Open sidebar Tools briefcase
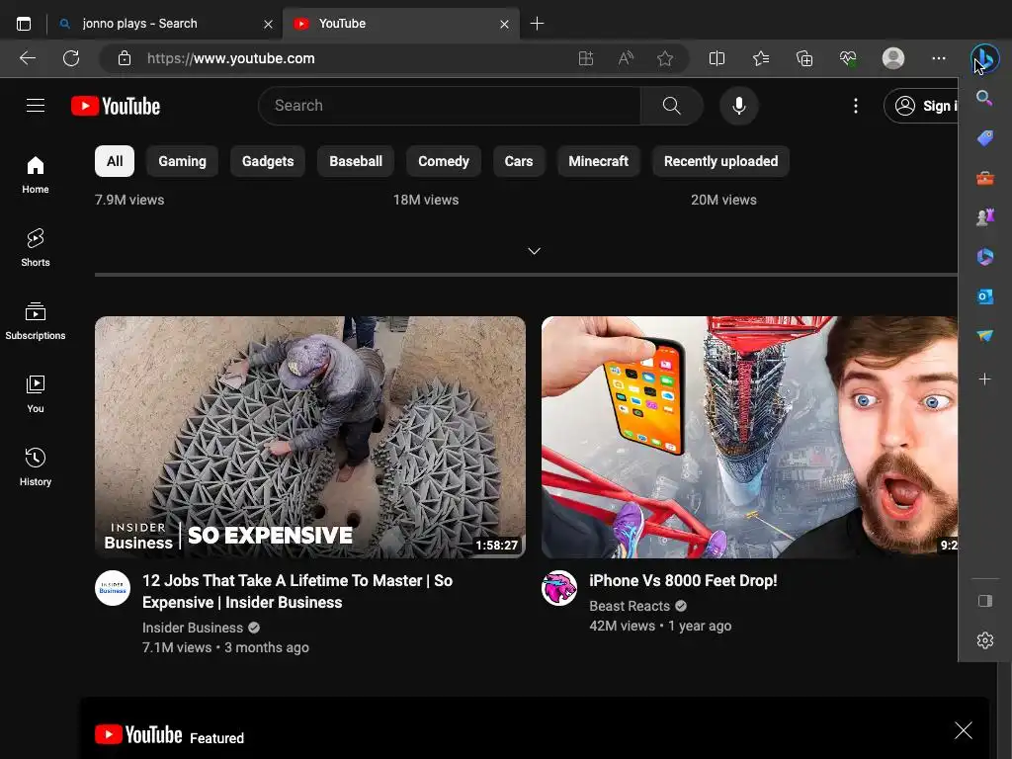 [x=984, y=178]
